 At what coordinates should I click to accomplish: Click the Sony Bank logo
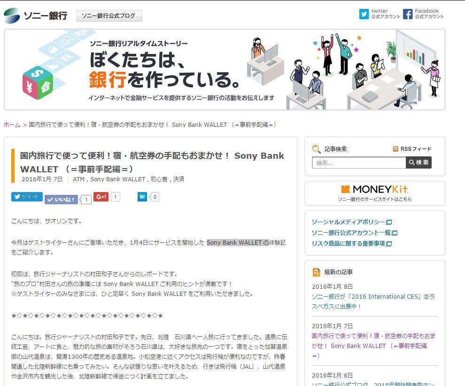36,15
